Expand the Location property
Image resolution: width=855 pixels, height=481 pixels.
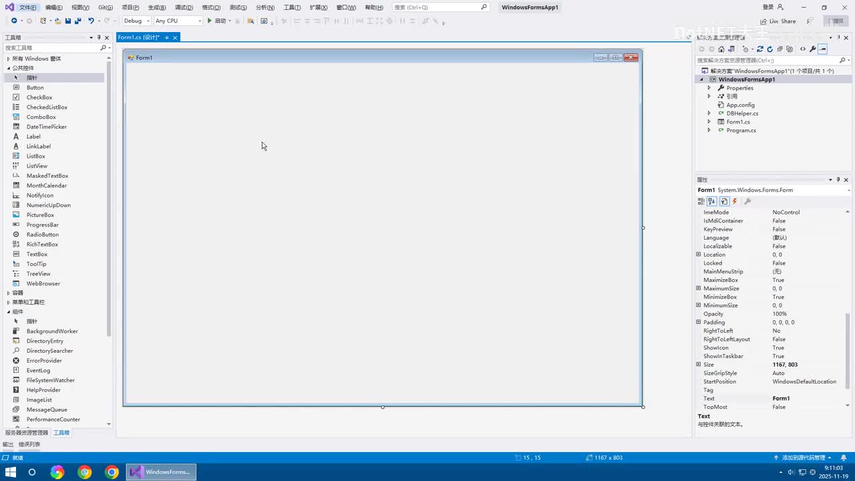[x=699, y=255]
